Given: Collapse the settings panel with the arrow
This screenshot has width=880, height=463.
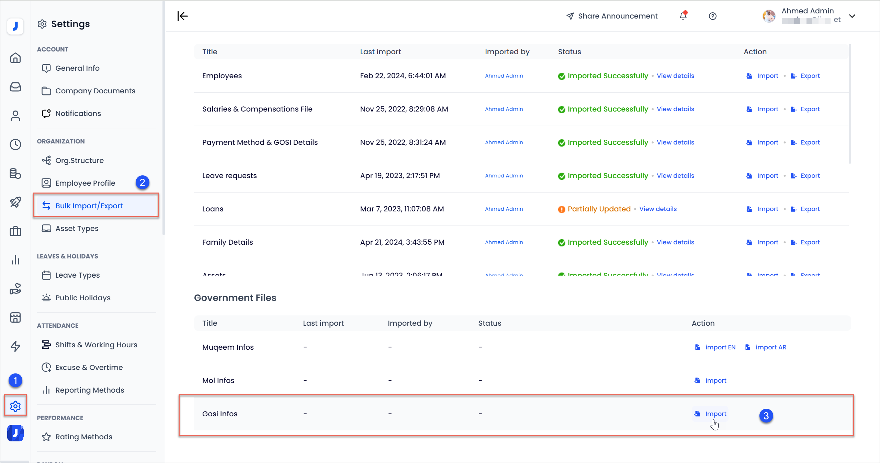Looking at the screenshot, I should pos(182,16).
